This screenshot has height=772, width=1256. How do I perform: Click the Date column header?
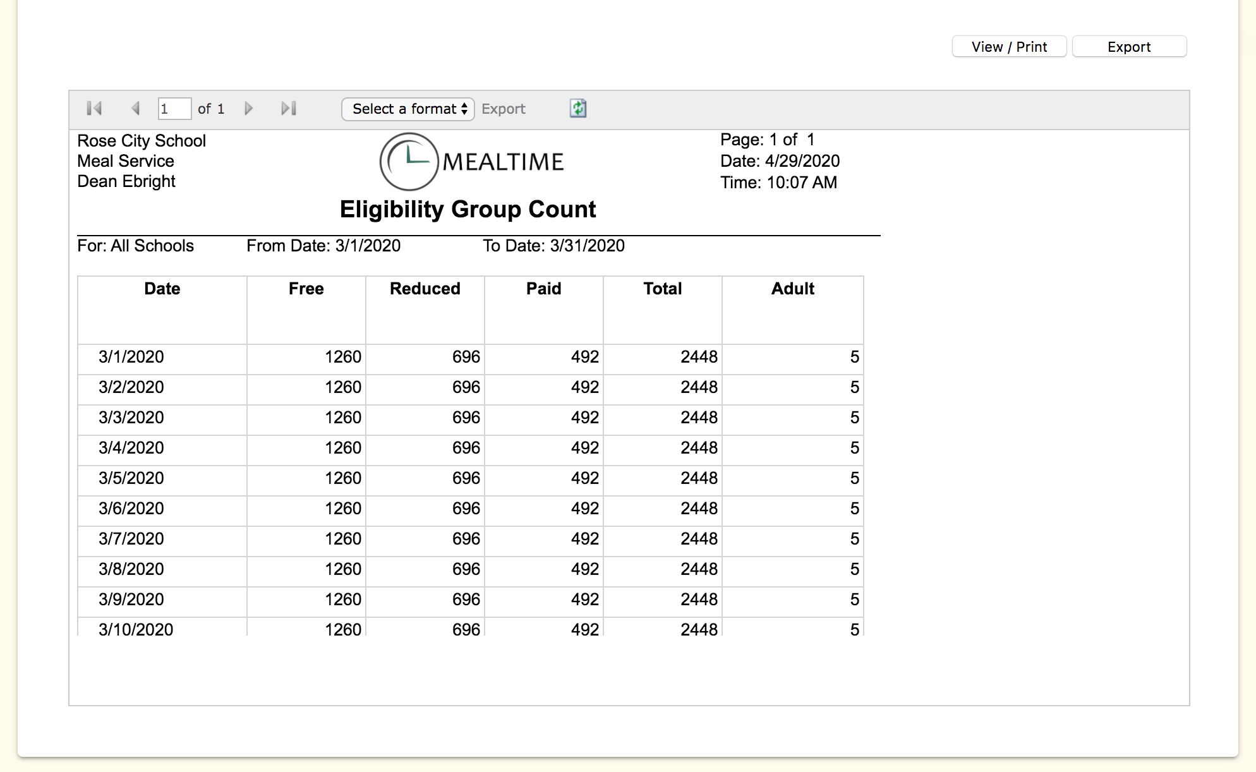[162, 289]
